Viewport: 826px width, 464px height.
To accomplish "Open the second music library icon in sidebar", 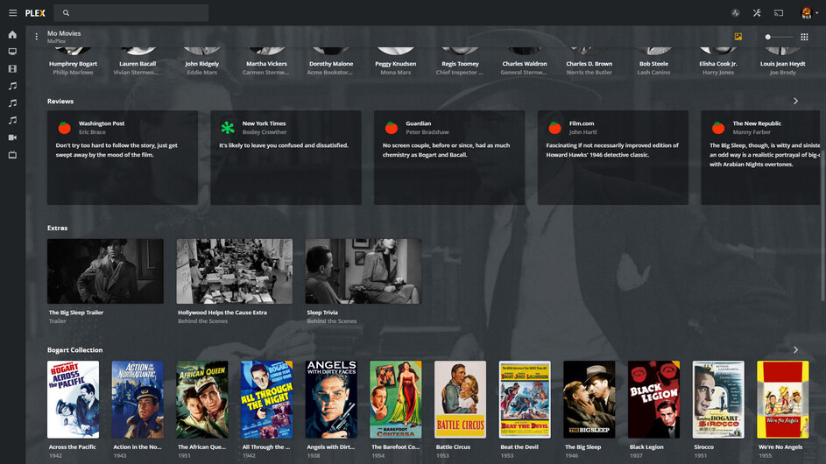I will 12,103.
